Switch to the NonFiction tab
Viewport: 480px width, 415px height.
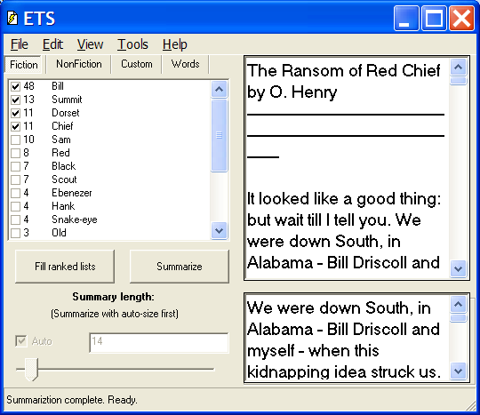point(79,64)
